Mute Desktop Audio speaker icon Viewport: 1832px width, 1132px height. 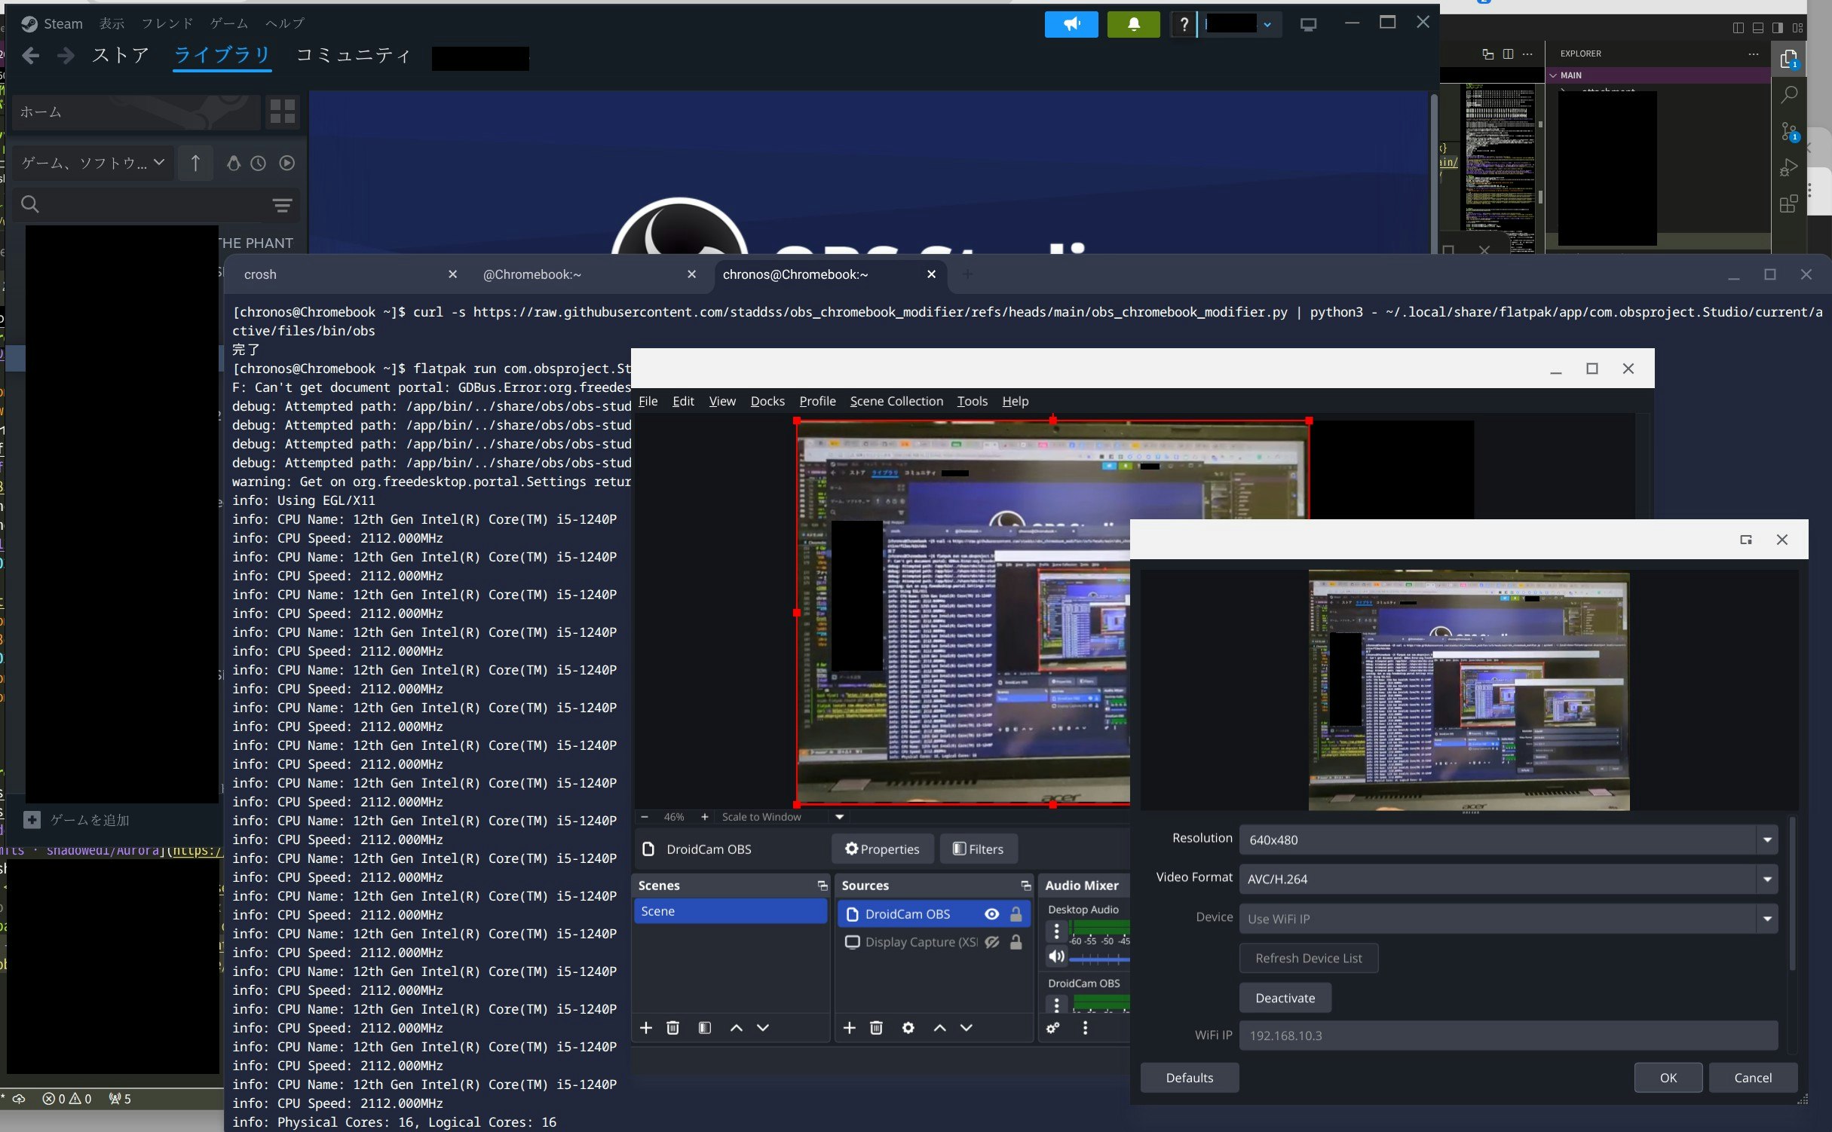point(1056,956)
